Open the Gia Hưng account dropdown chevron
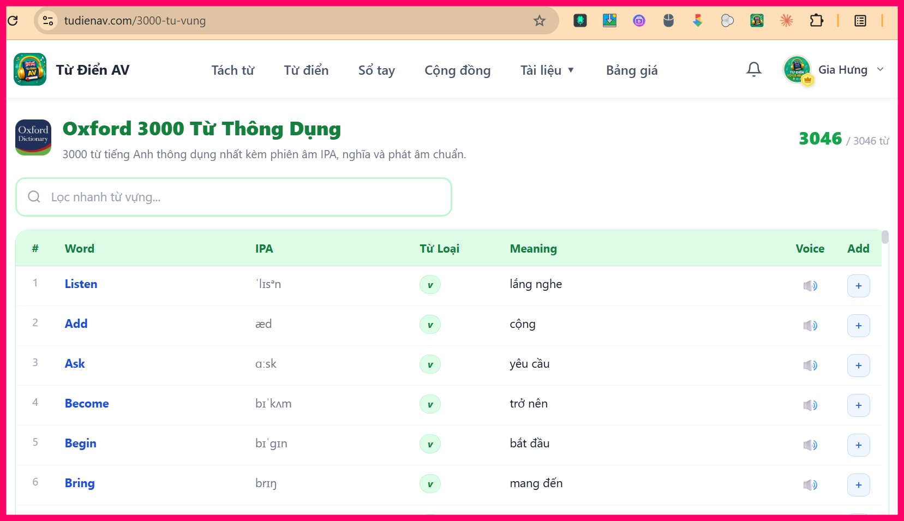Screen dimensions: 904x521 coord(880,69)
